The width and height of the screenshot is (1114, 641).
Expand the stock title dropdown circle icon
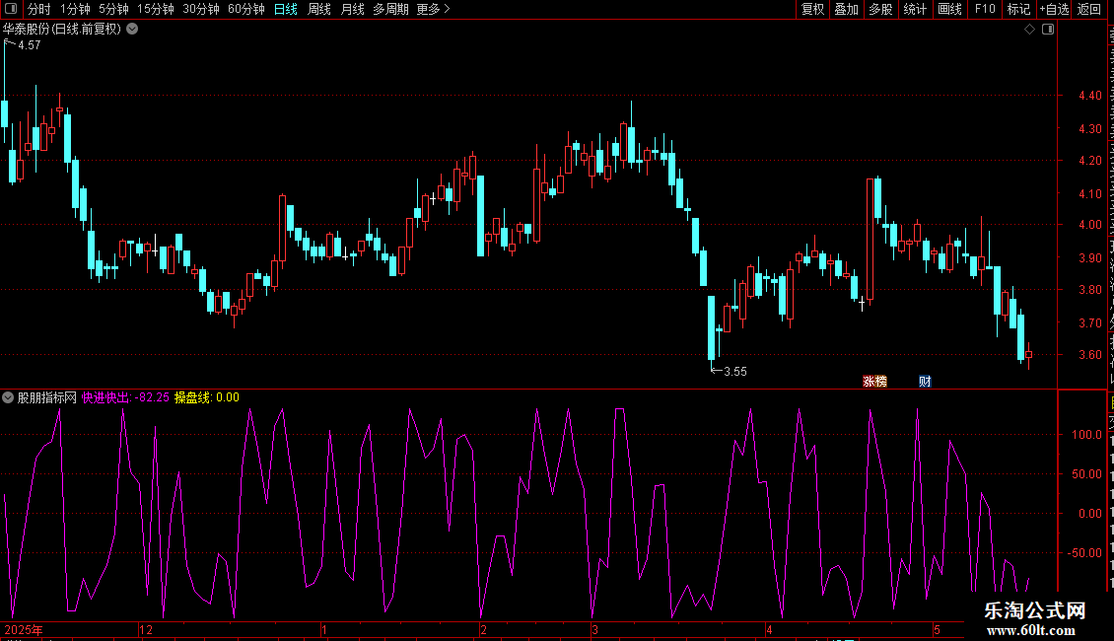132,30
